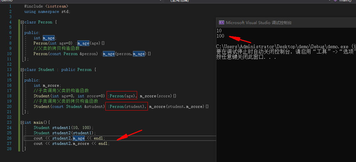The width and height of the screenshot is (356, 162).
Task: Click the 10 output in the console
Action: (219, 31)
